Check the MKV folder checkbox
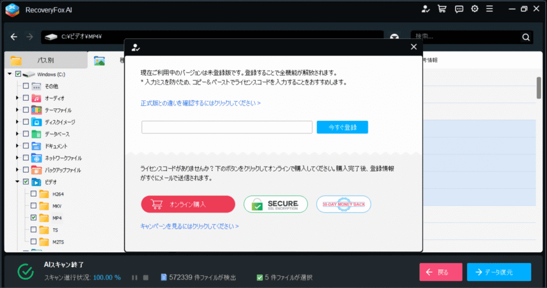Image resolution: width=547 pixels, height=288 pixels. coord(34,205)
